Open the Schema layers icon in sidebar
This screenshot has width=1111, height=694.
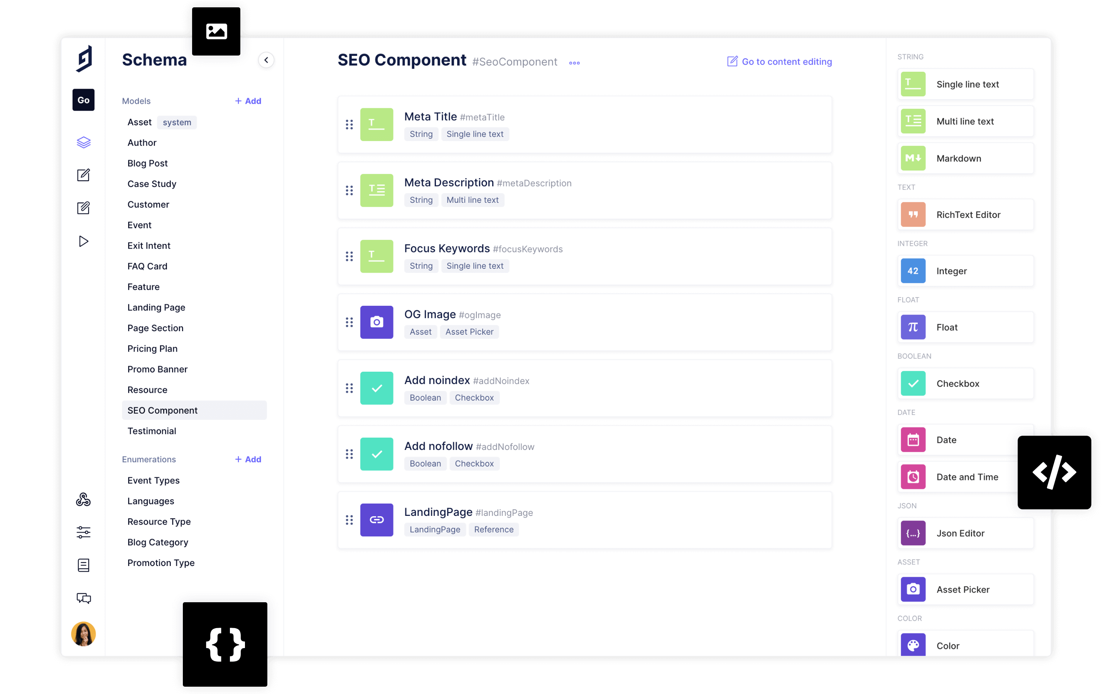(x=83, y=142)
